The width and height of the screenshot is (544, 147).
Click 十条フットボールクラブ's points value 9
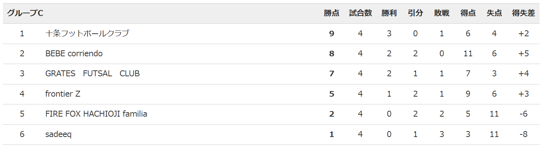click(332, 34)
